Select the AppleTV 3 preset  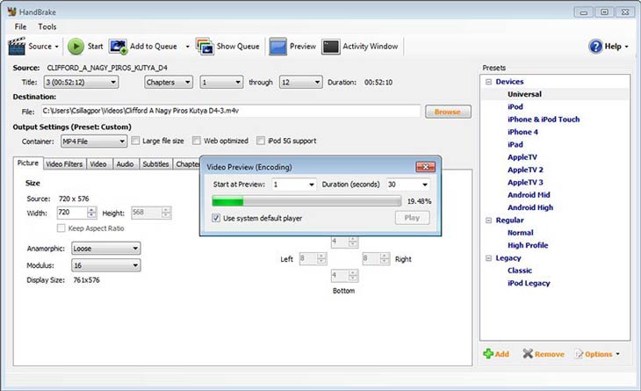[x=525, y=183]
